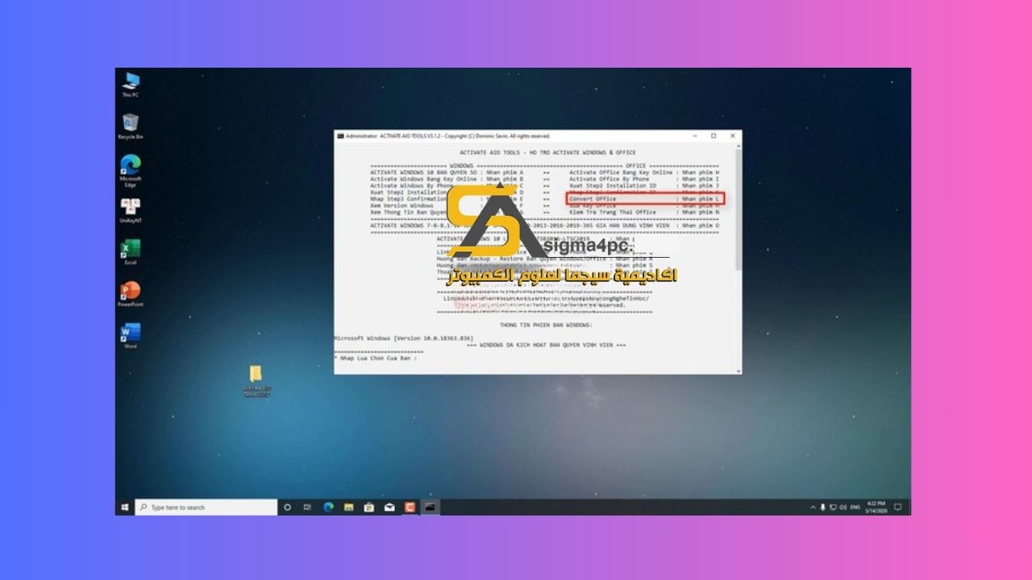Click 'Microsoft Windows [Version 10.0.18363.836]' text
This screenshot has height=580, width=1032.
(x=404, y=338)
